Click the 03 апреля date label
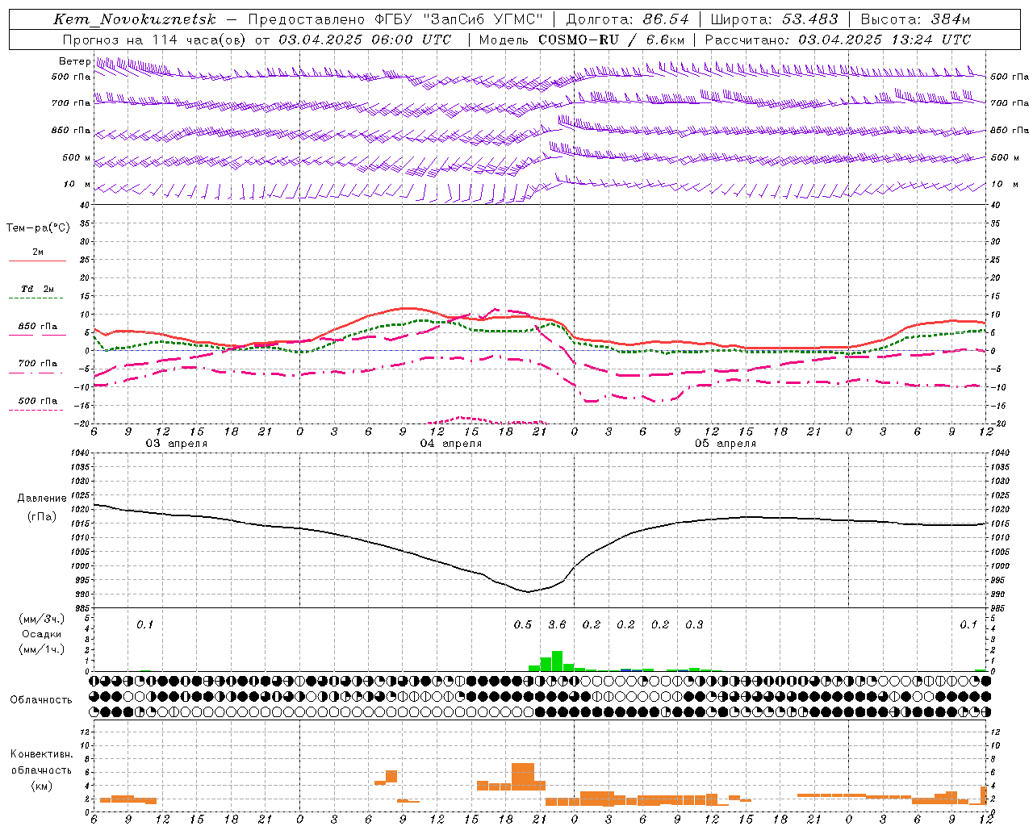 click(176, 444)
